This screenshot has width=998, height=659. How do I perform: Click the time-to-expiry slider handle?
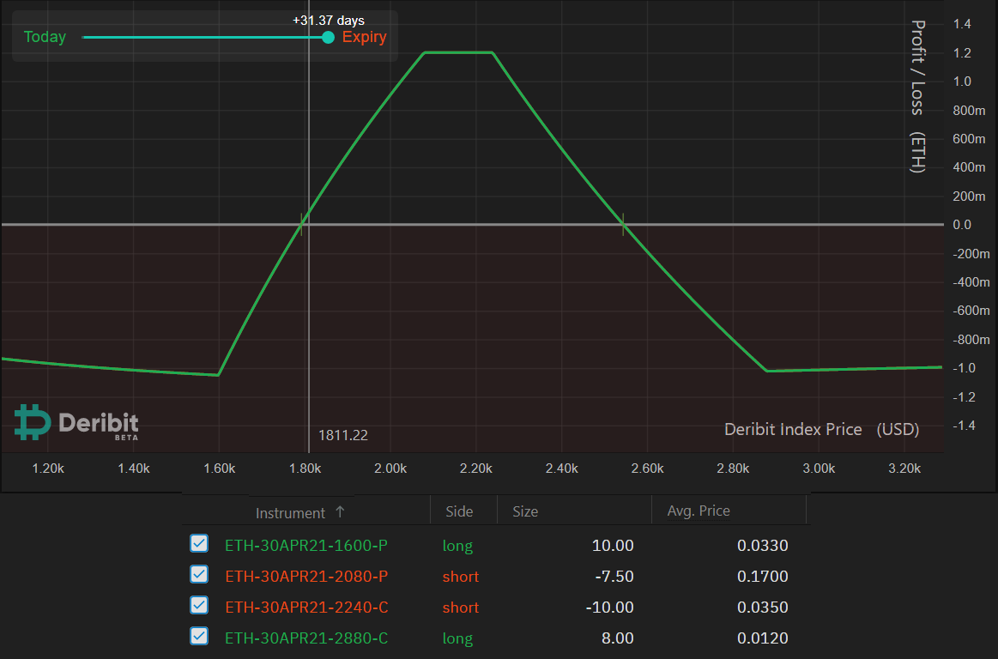328,37
